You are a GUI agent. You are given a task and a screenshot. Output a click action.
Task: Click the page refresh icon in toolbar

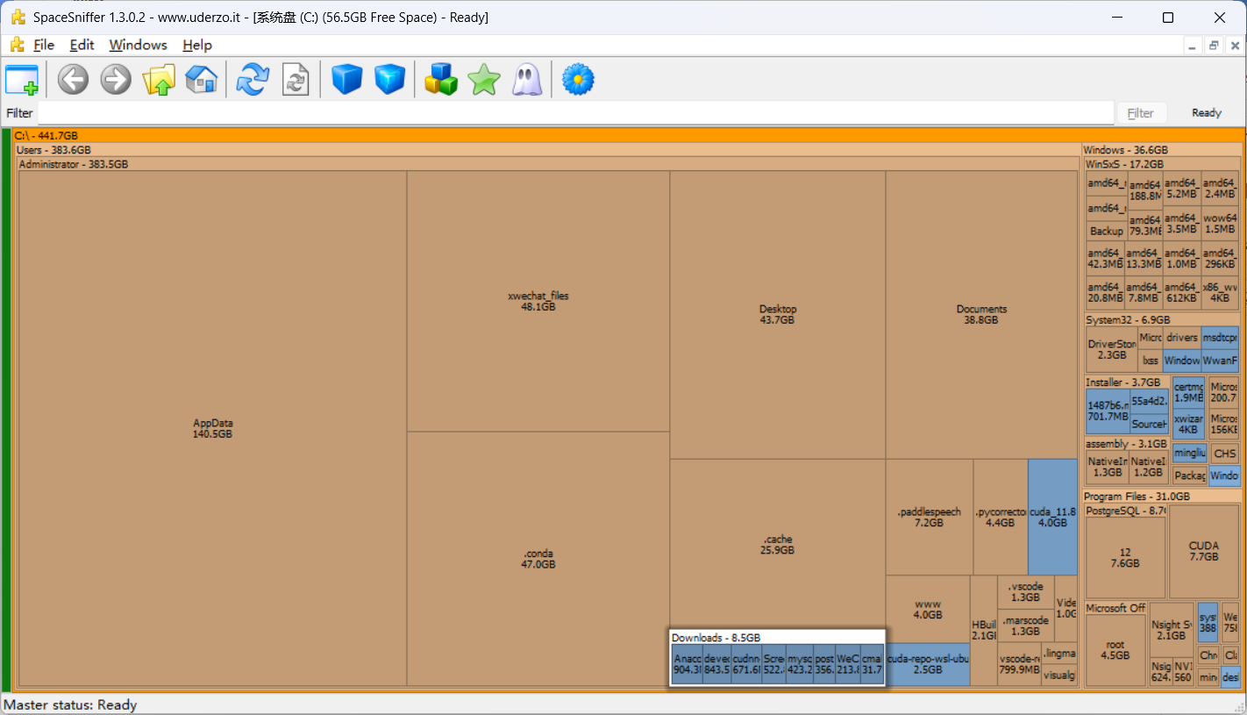tap(296, 80)
